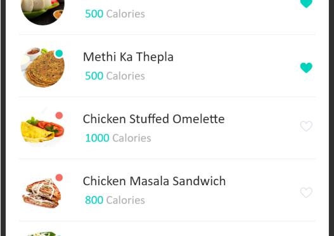This screenshot has height=236, width=334.
Task: Unfavorite Methi Ka Thepla with filled heart
Action: 306,68
